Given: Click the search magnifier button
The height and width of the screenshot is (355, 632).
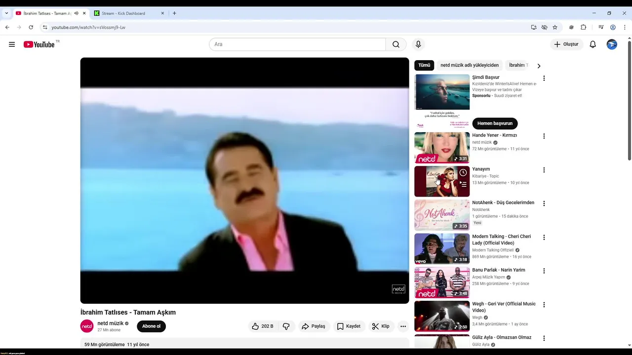Looking at the screenshot, I should tap(396, 44).
